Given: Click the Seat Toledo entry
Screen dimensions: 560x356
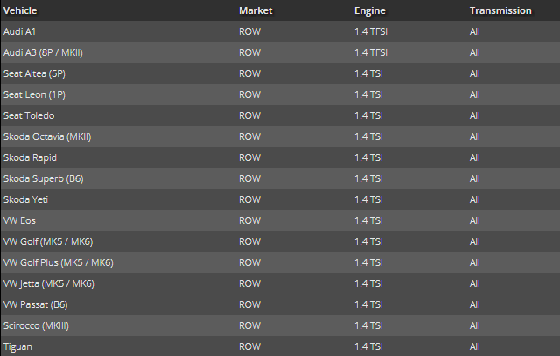Looking at the screenshot, I should pyautogui.click(x=29, y=115).
